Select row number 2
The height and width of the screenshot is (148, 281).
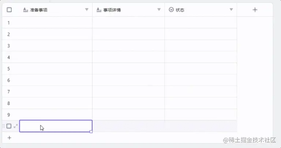point(9,34)
